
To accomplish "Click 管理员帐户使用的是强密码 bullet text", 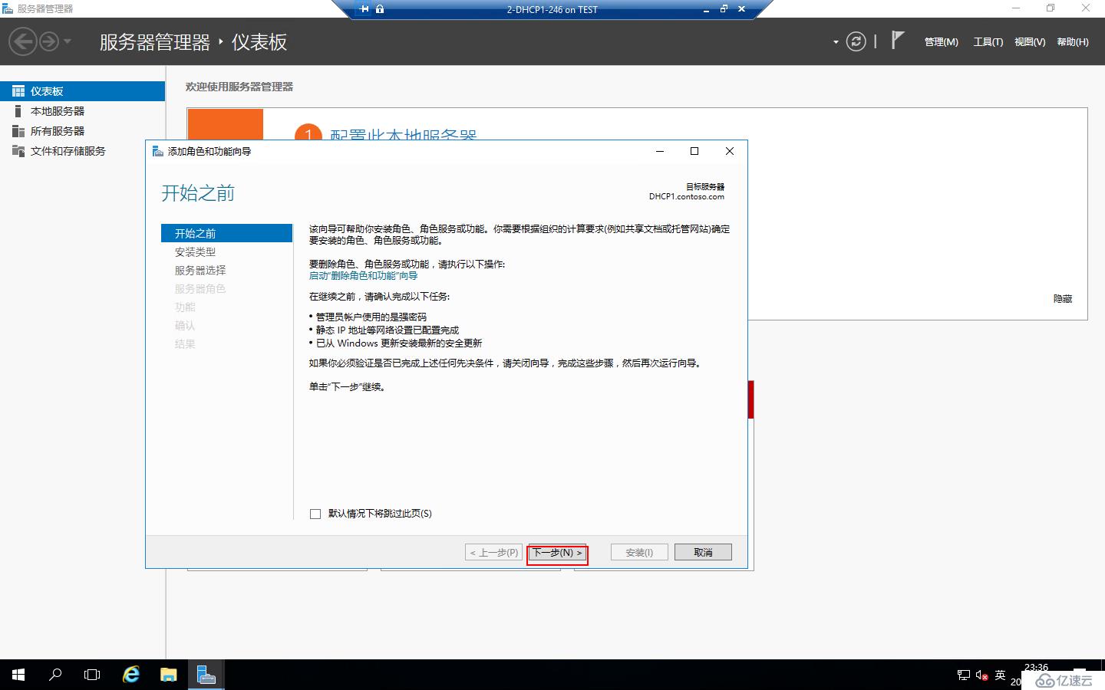I will click(371, 317).
